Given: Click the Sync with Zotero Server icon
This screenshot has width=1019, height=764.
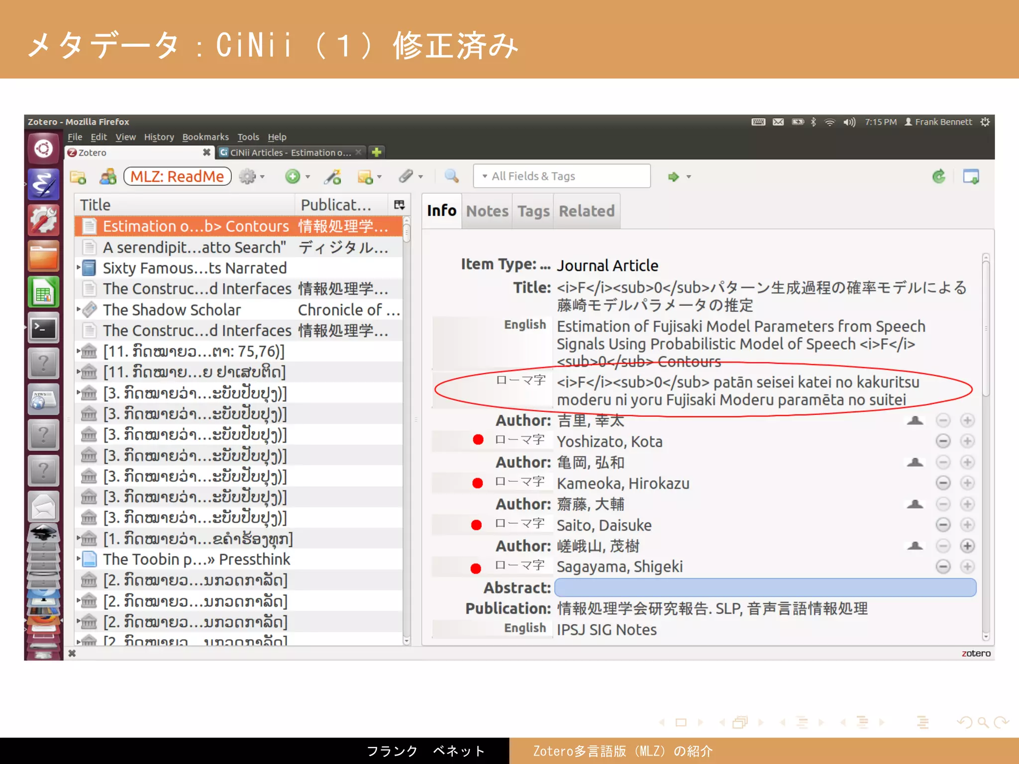Looking at the screenshot, I should click(x=938, y=176).
